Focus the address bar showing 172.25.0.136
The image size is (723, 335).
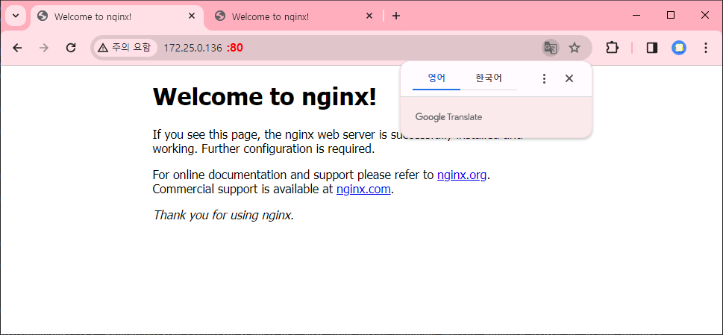[341, 48]
